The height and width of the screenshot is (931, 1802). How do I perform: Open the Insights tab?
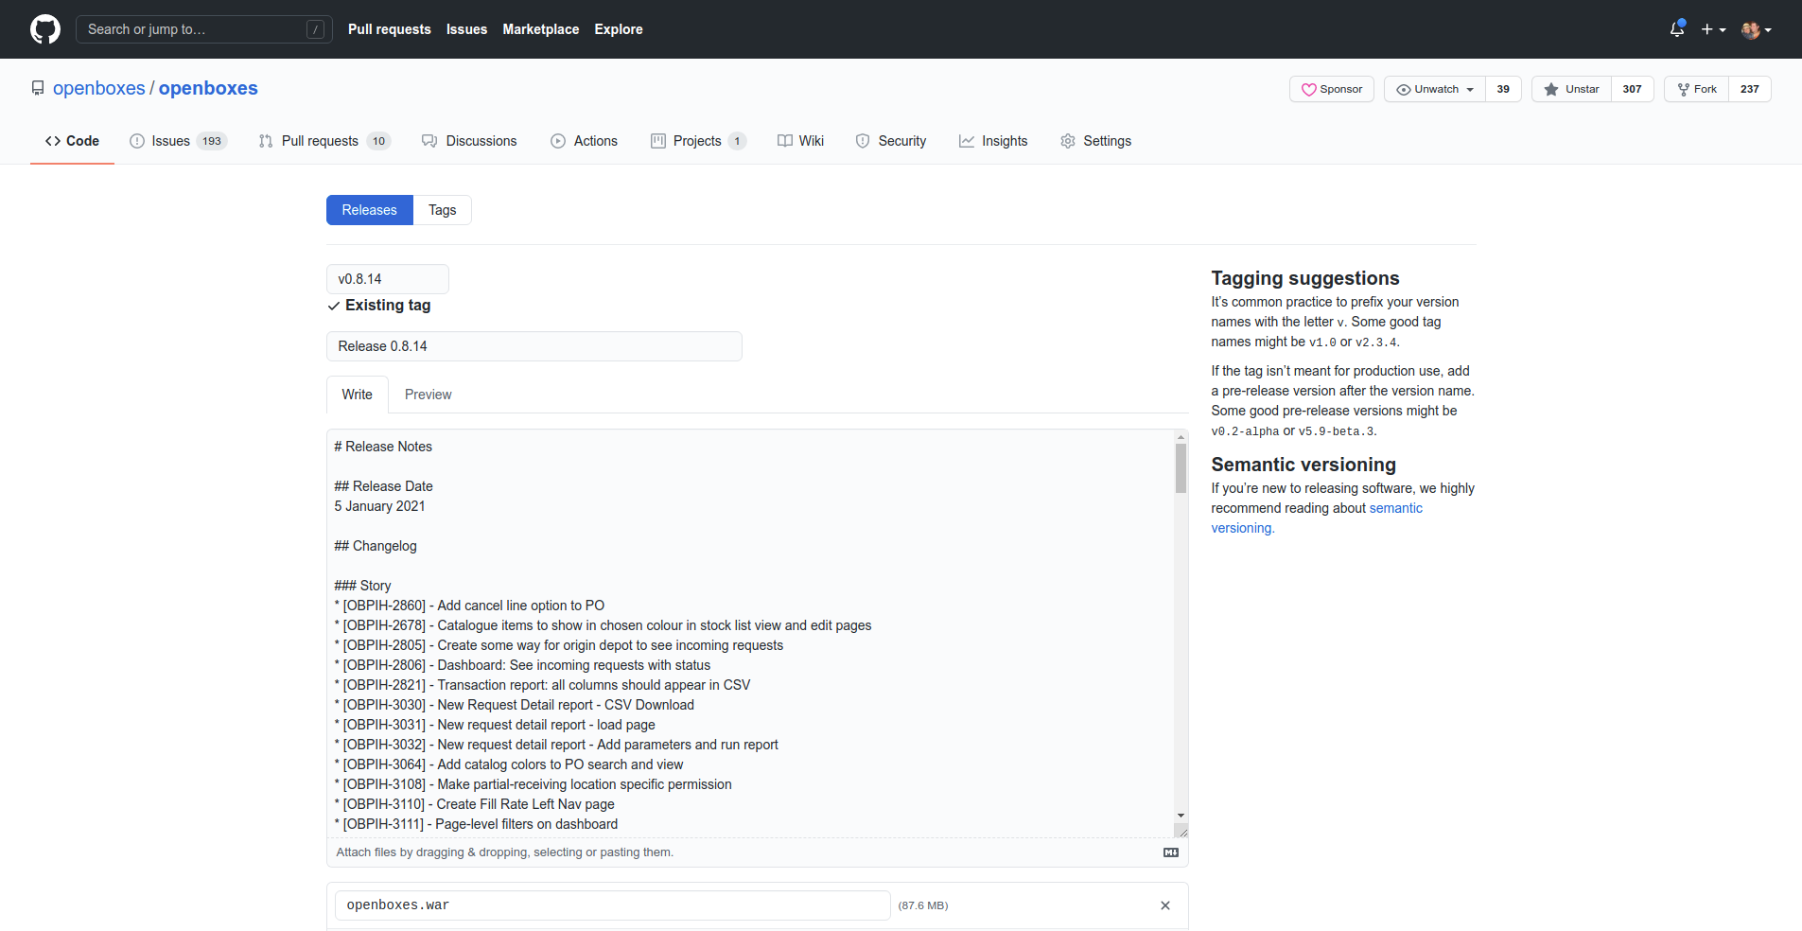[992, 141]
